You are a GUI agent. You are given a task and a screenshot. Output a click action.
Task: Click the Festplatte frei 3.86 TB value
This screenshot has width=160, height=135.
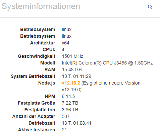[70, 110]
